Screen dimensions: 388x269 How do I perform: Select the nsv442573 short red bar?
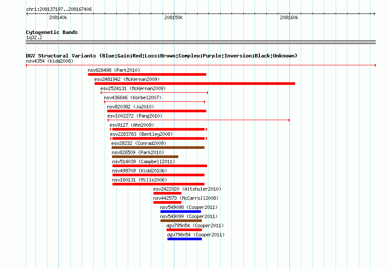click(x=167, y=202)
